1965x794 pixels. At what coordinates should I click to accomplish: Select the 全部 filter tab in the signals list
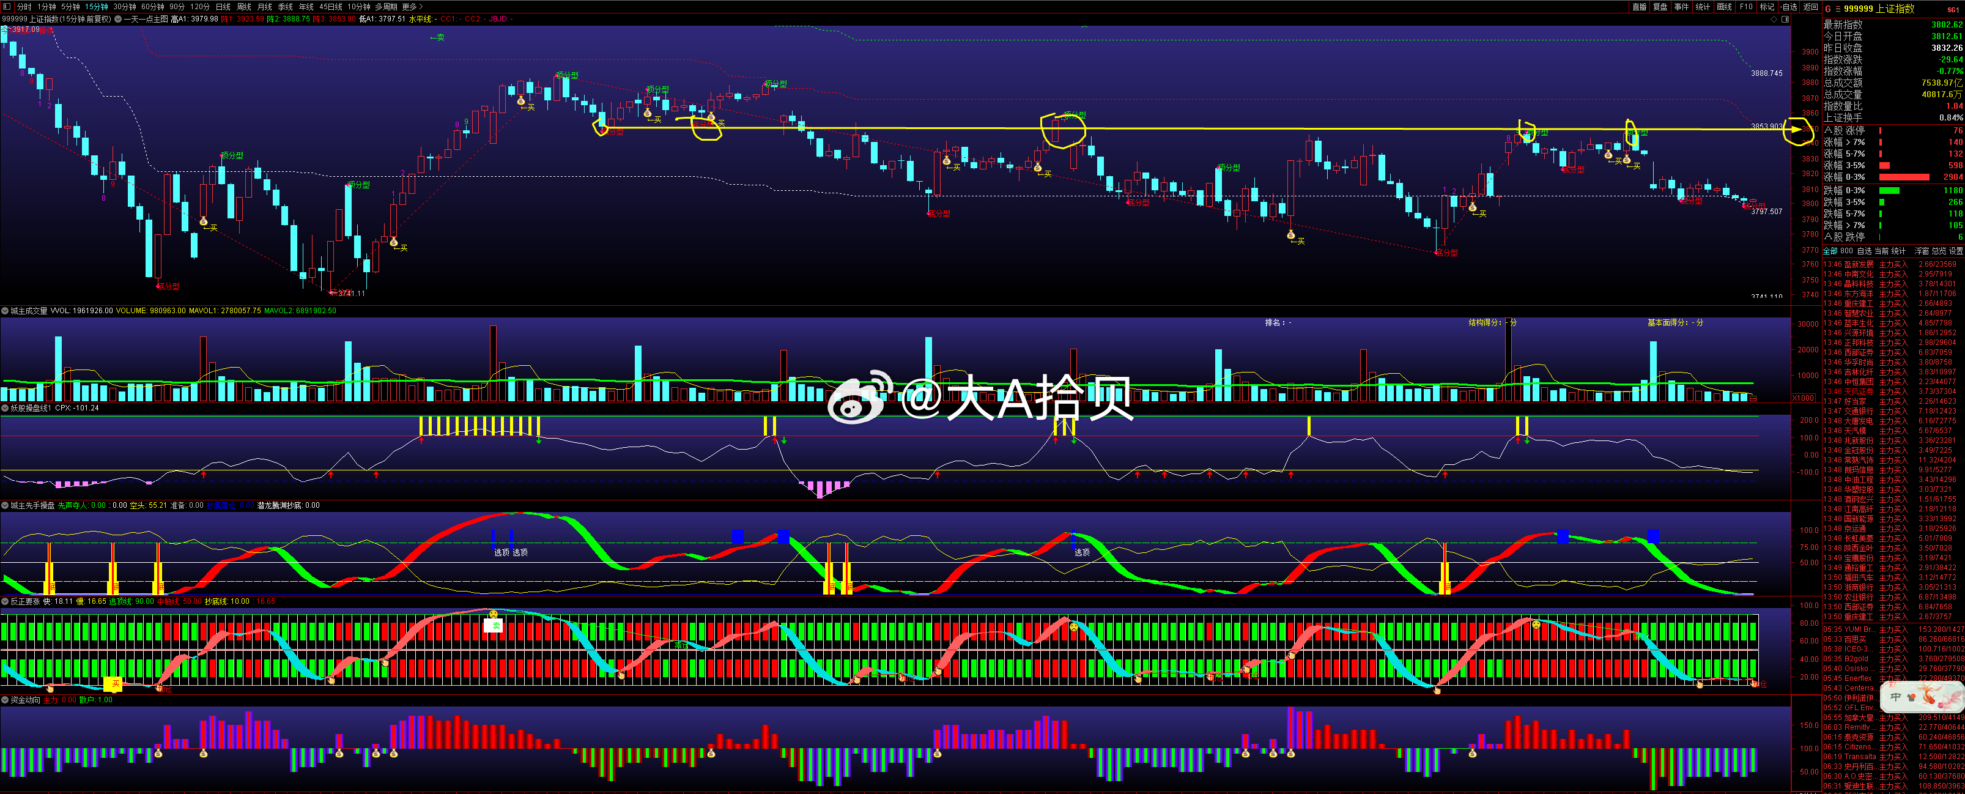click(x=1830, y=251)
